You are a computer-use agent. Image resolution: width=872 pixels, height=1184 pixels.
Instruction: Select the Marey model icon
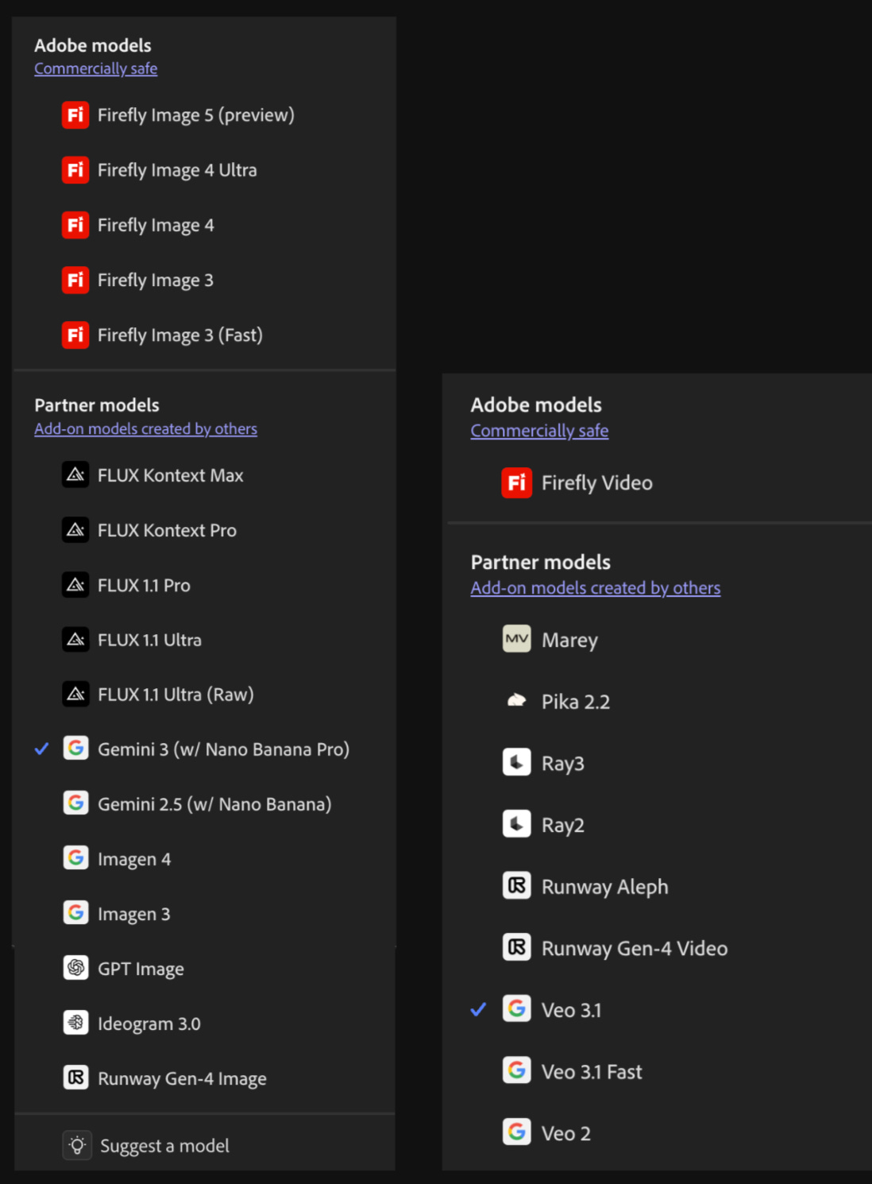click(x=517, y=639)
